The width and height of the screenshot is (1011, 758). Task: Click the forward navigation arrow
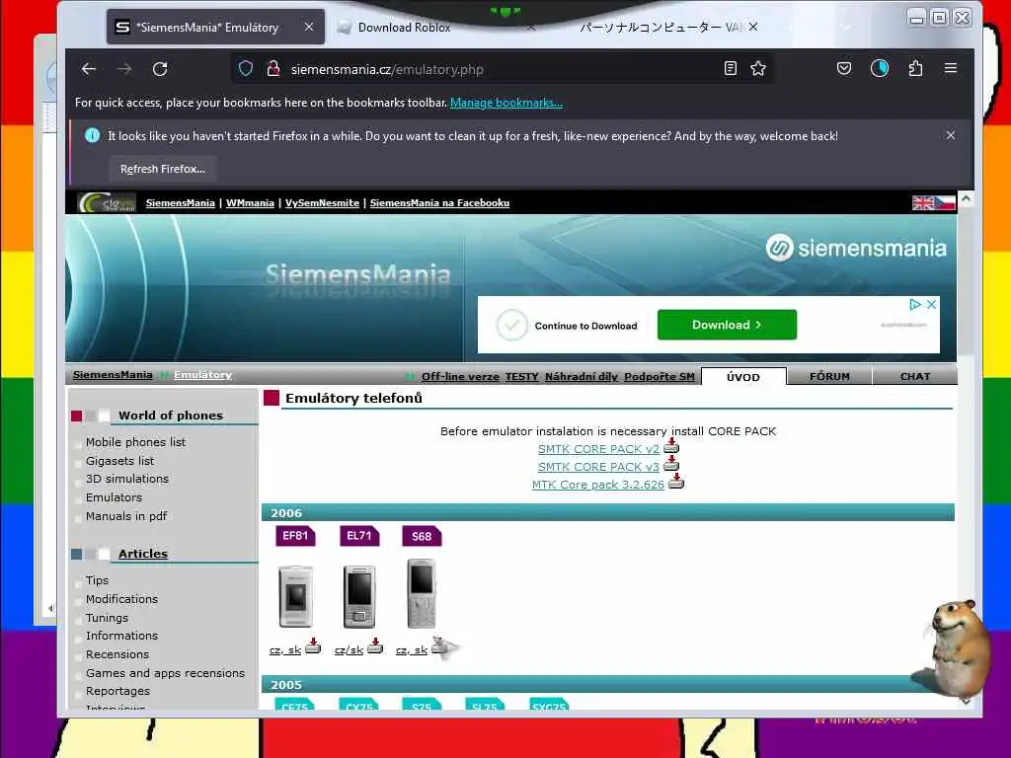click(124, 69)
